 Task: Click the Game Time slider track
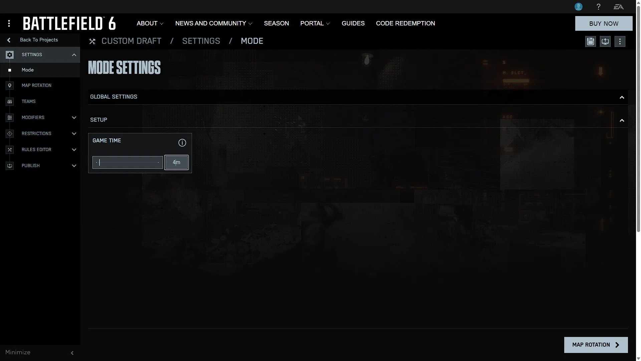[128, 162]
